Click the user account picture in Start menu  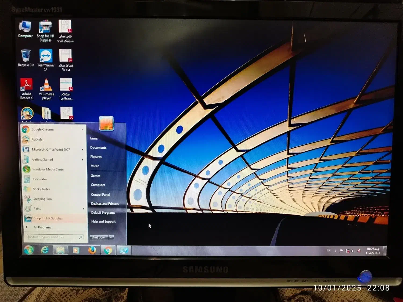tap(106, 123)
